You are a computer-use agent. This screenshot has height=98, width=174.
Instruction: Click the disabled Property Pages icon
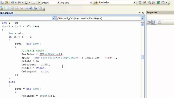[x=160, y=22]
